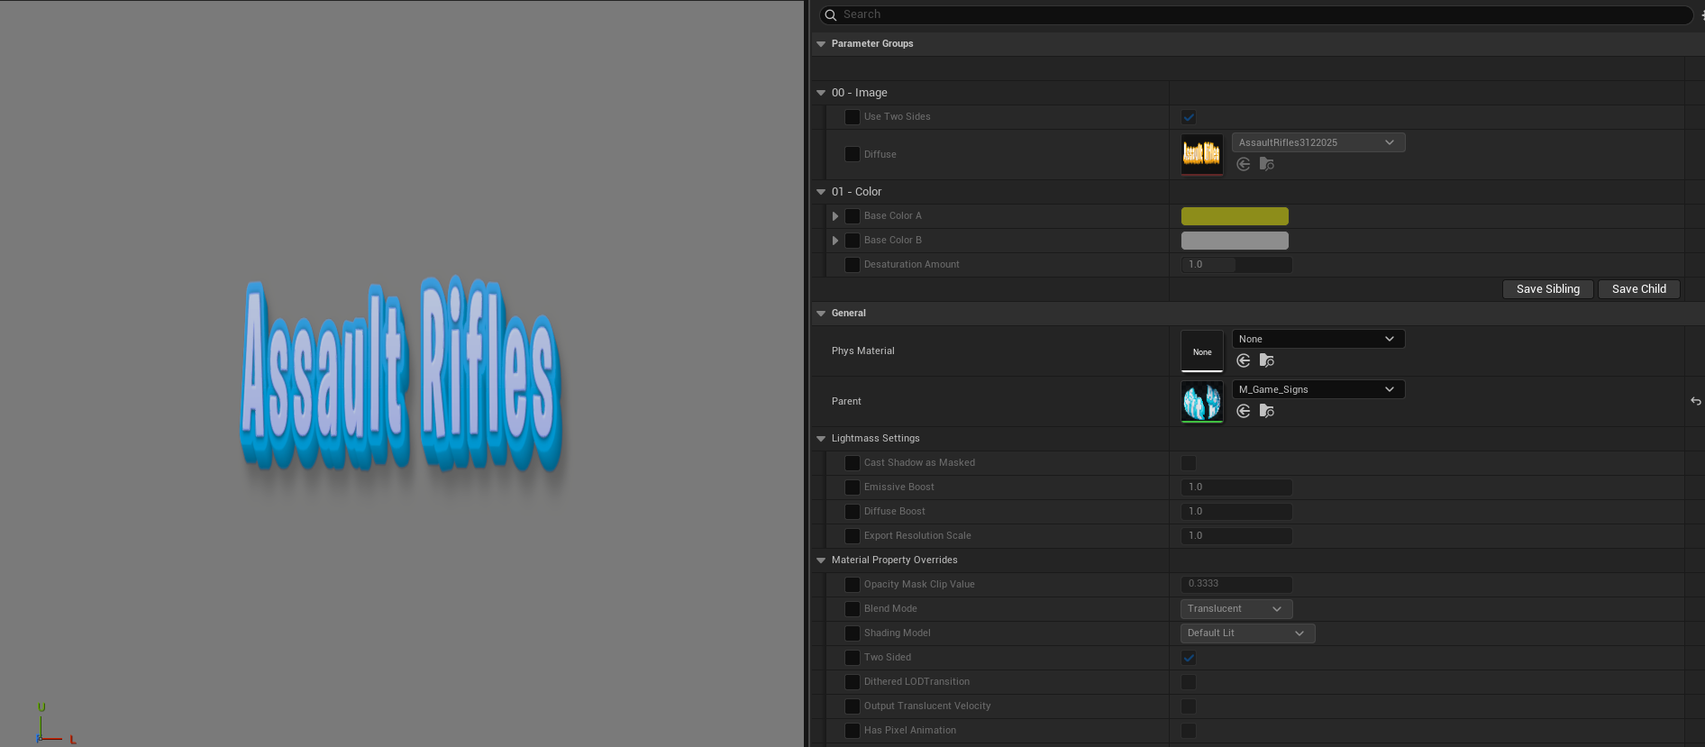Click use-selected-asset arrow for Phys Material
The image size is (1705, 747).
1243,360
